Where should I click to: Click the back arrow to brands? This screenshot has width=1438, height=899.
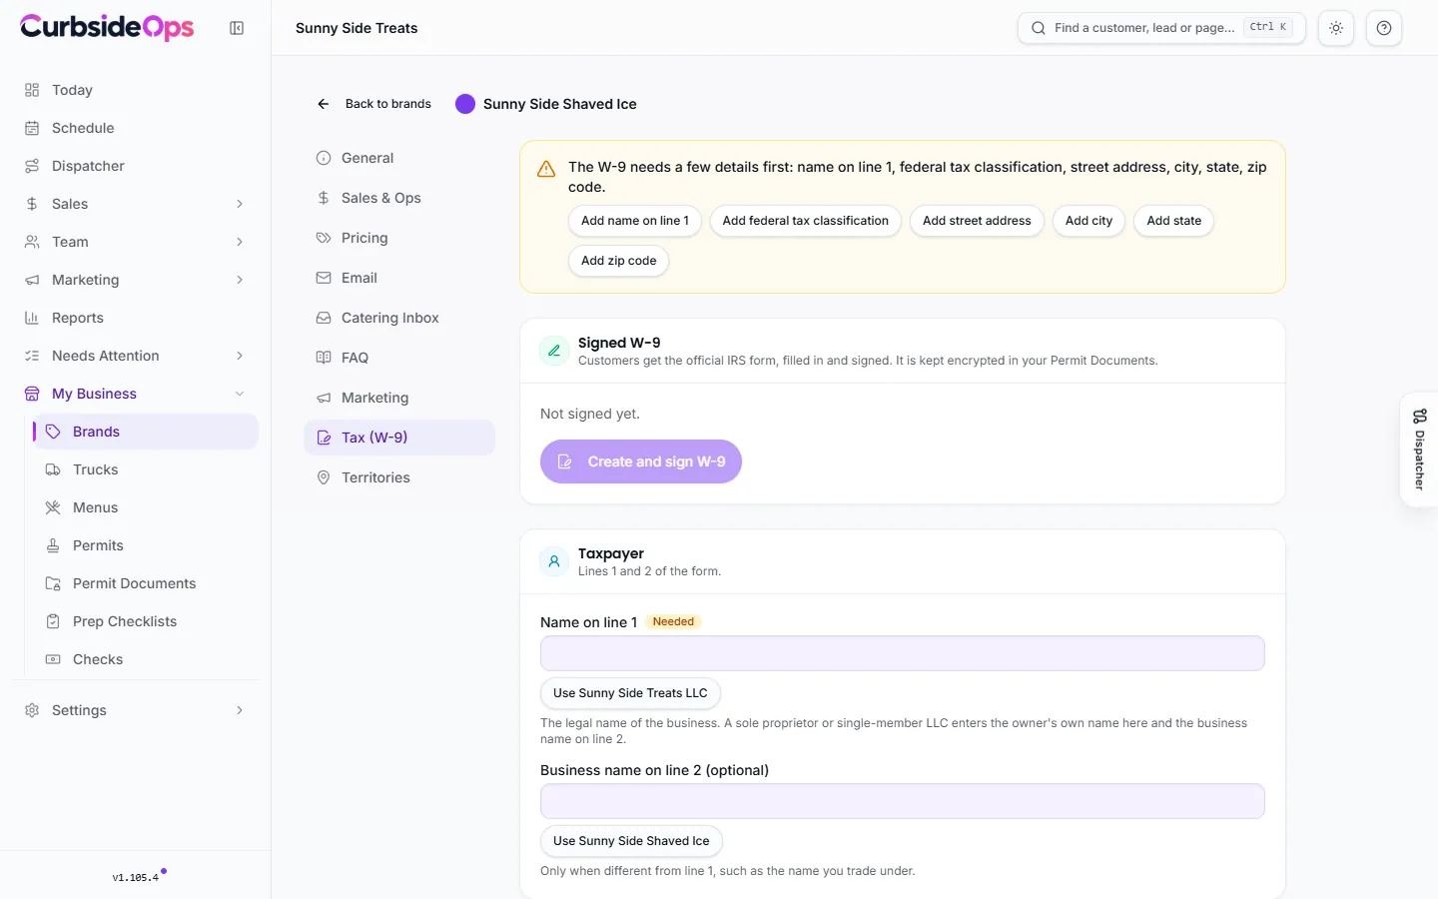324,104
